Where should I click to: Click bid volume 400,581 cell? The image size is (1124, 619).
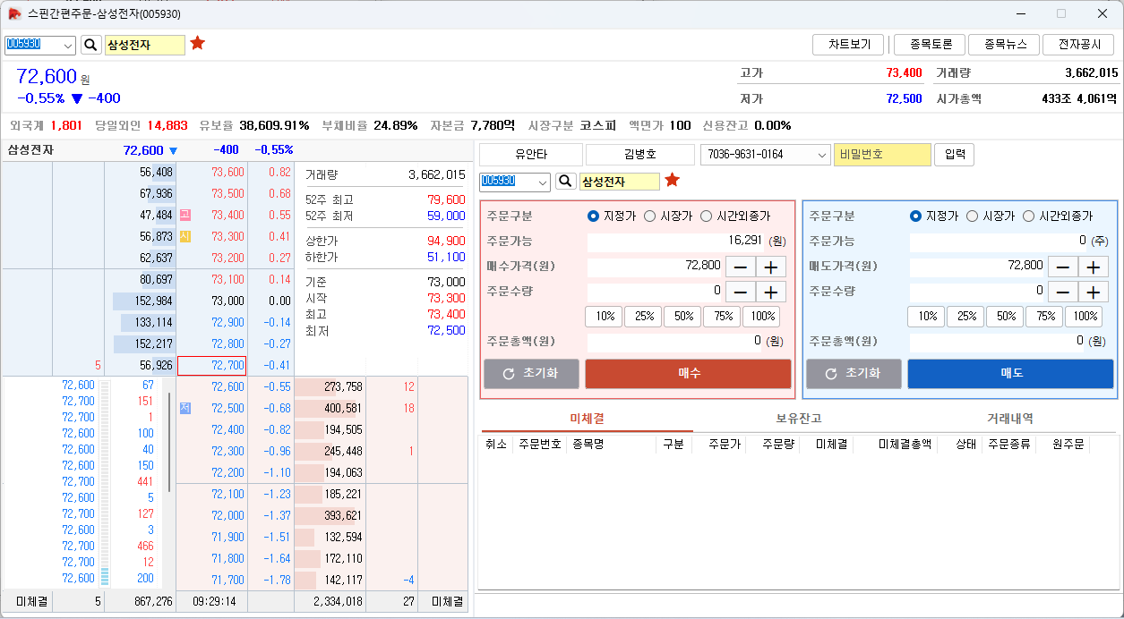click(330, 408)
